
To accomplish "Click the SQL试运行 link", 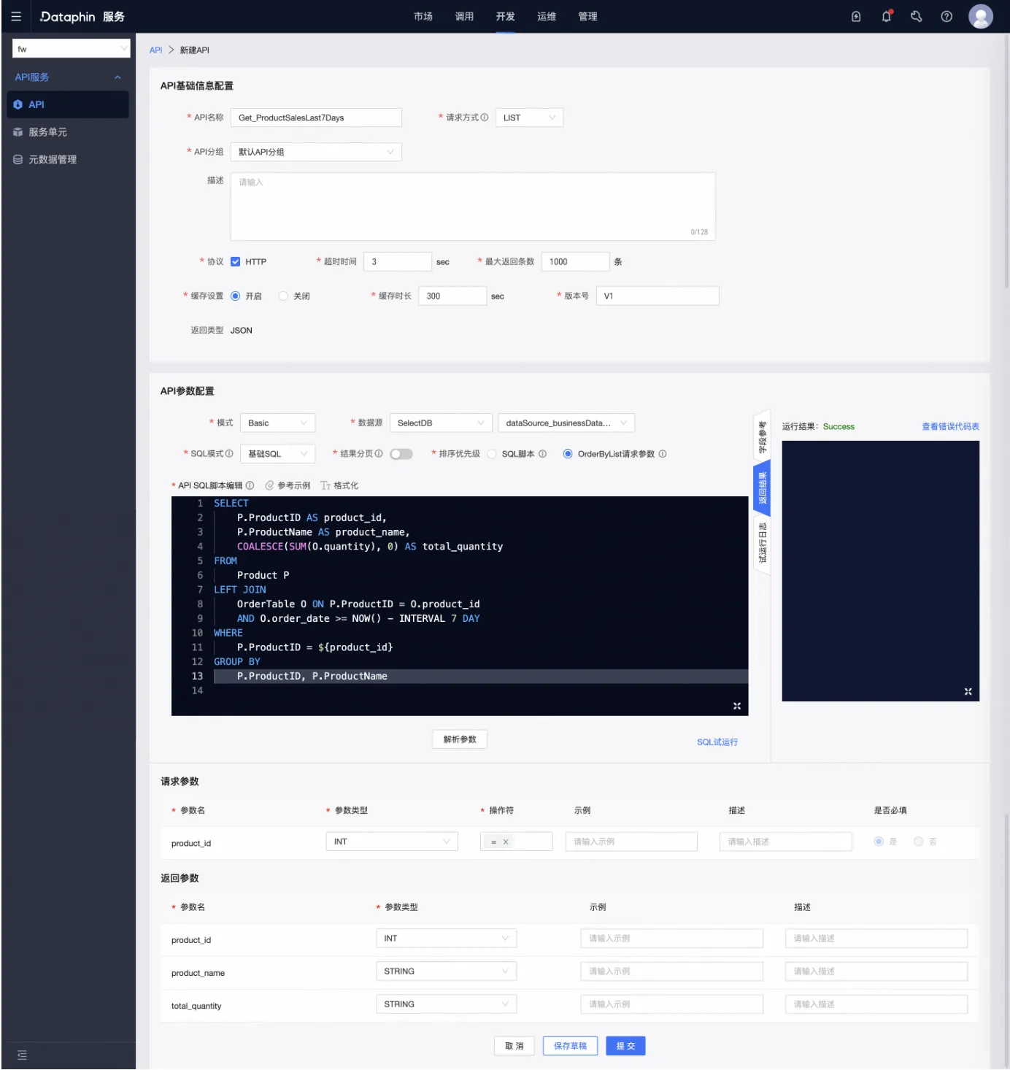I will (x=717, y=742).
